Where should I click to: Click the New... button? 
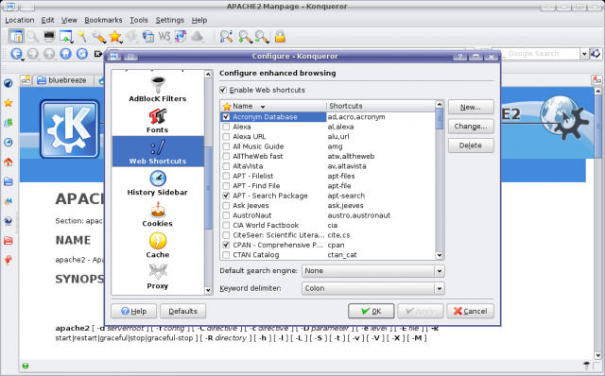(471, 107)
